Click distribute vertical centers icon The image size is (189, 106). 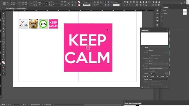click(x=156, y=2)
